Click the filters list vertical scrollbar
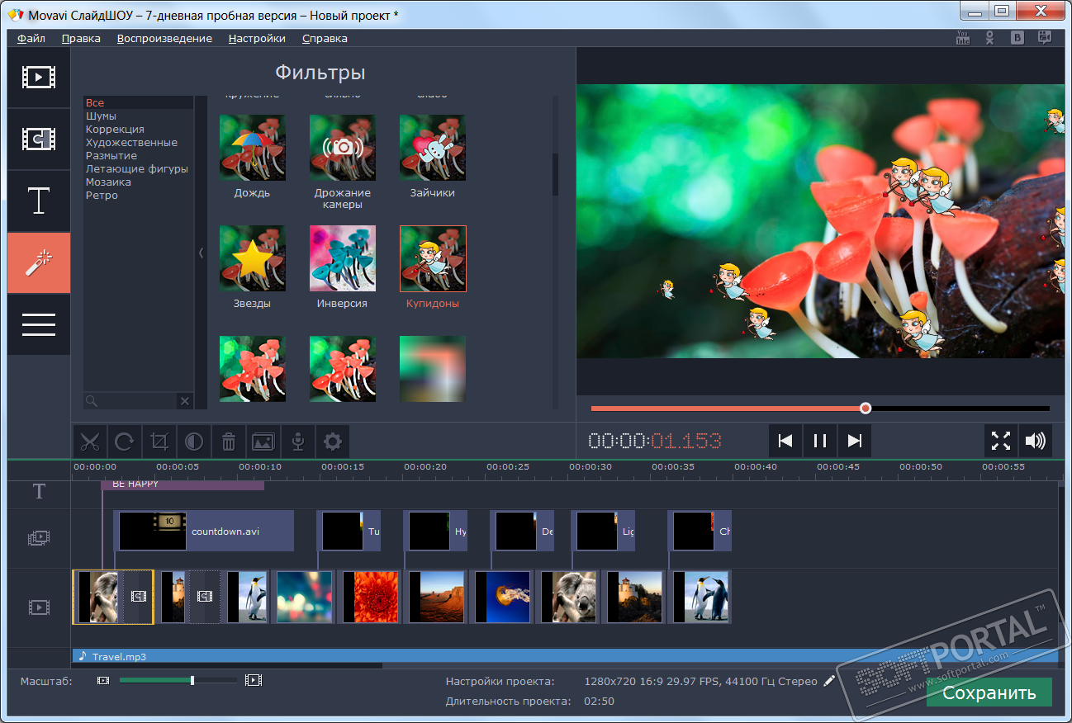The width and height of the screenshot is (1072, 723). (x=556, y=175)
